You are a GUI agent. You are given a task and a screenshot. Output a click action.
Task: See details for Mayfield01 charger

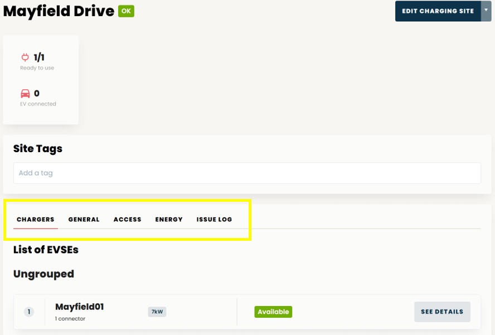(x=442, y=312)
